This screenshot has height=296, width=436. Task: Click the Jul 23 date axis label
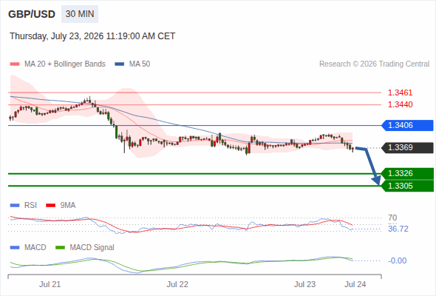coord(304,284)
